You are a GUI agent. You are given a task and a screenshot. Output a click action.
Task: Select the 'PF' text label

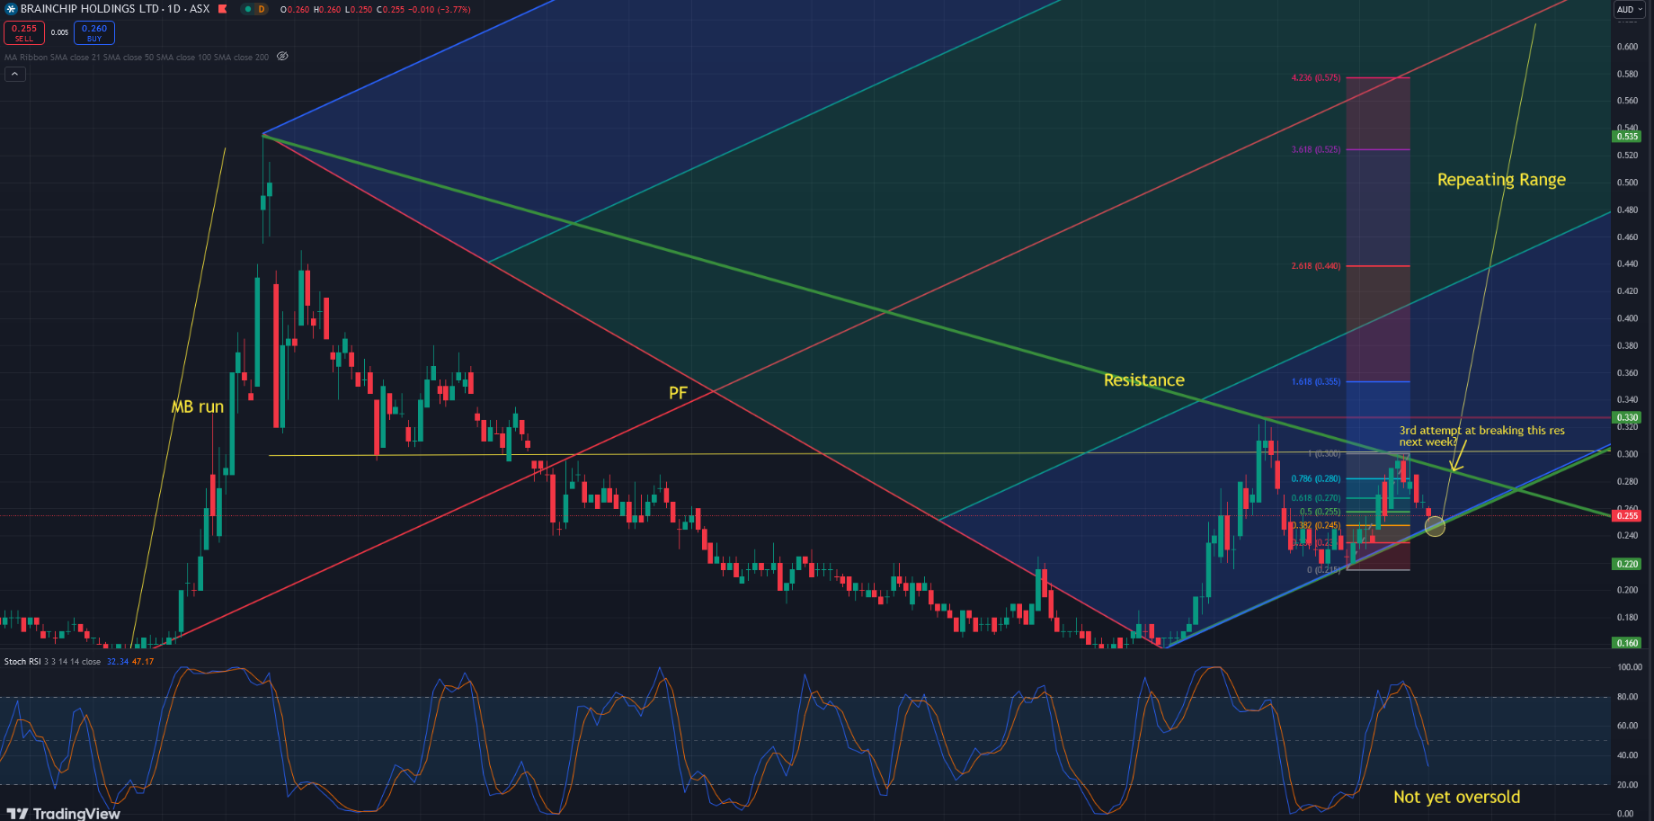click(678, 392)
